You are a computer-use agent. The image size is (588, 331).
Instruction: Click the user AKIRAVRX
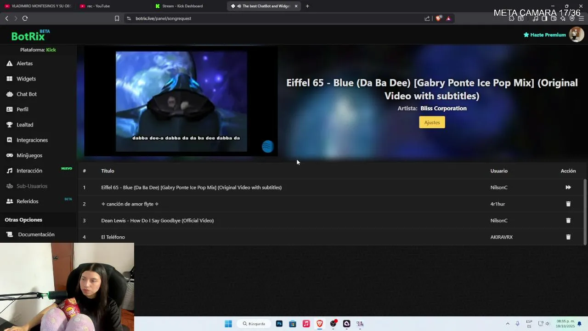(501, 237)
